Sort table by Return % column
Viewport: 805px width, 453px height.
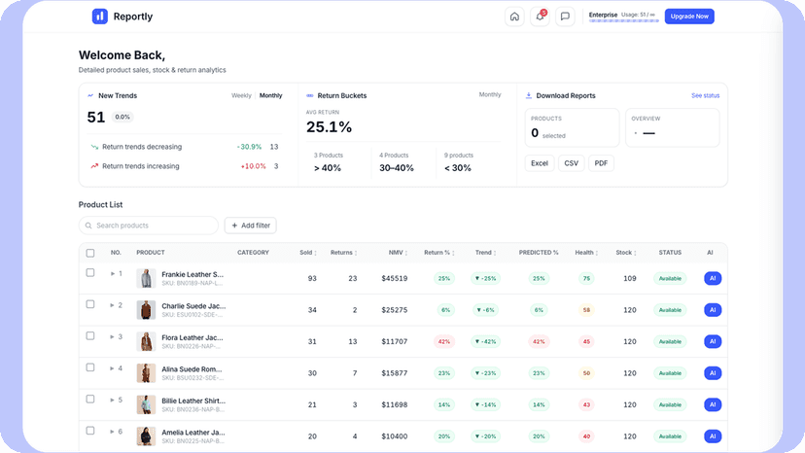[438, 253]
